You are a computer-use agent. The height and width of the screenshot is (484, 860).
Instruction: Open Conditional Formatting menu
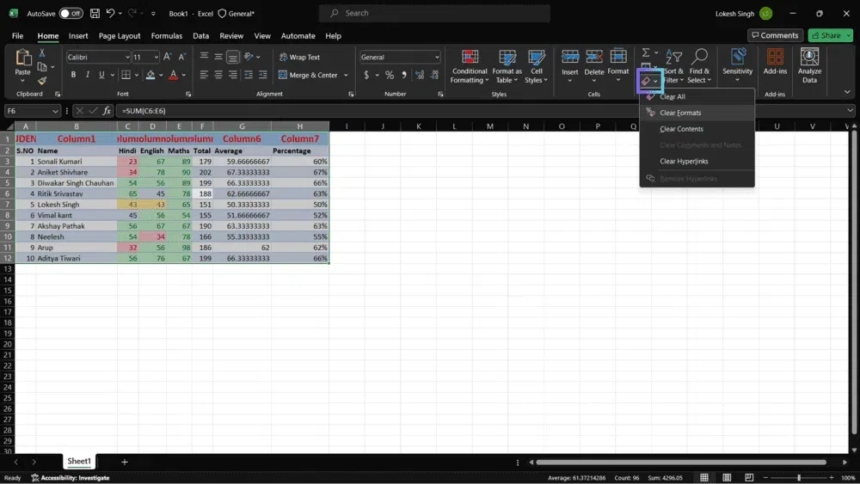click(470, 66)
